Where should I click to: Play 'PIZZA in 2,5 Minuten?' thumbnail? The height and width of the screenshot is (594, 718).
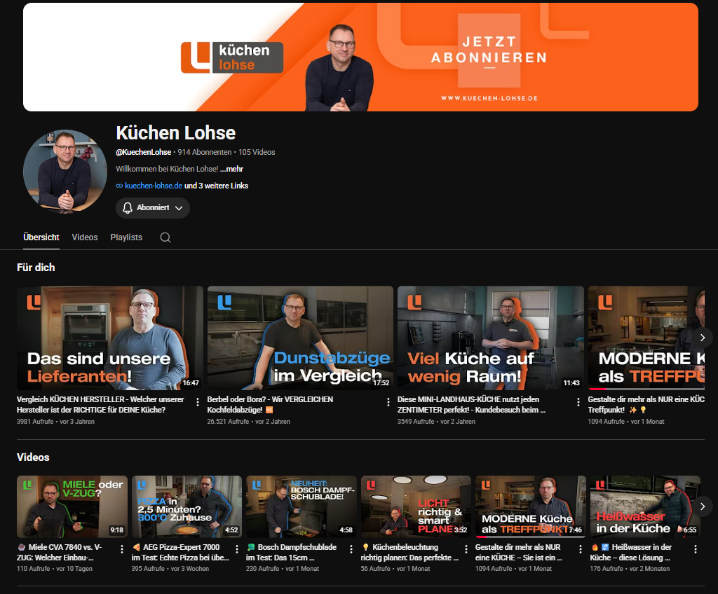187,506
